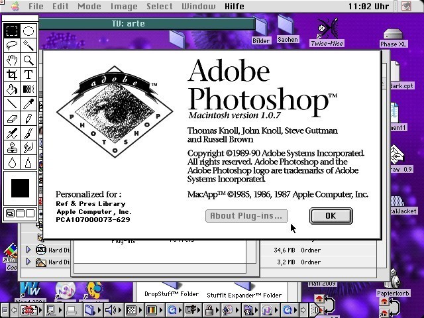Expand first Hard Disk row triangle
Image resolution: width=424 pixels, height=318 pixels.
pyautogui.click(x=28, y=249)
